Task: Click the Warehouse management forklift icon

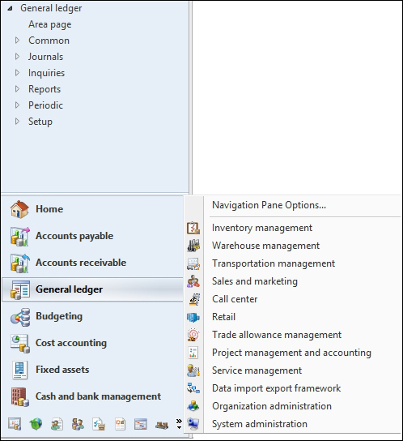Action: pyautogui.click(x=193, y=246)
